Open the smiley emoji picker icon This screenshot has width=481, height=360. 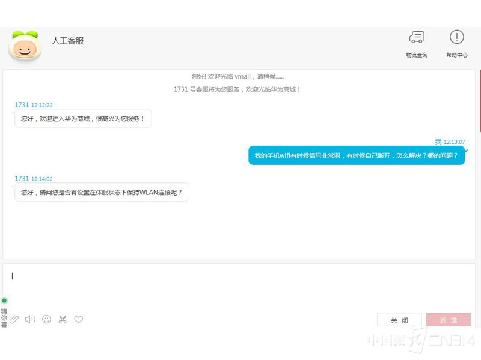coord(46,319)
